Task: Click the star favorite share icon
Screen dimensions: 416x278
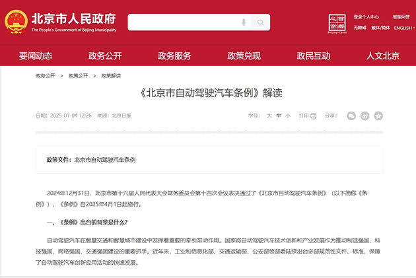Action: pos(378,116)
